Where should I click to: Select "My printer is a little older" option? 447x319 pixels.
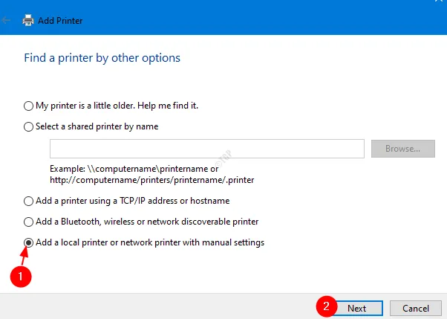tap(29, 106)
